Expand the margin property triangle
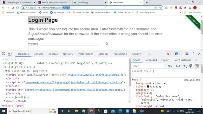Viewport: 203px width, 114px height. (x=148, y=93)
